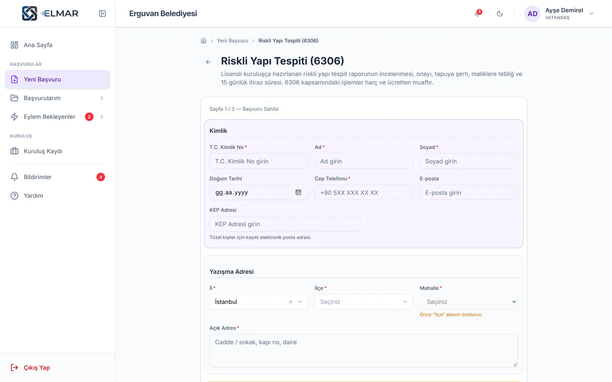Focus the Ad input field
The width and height of the screenshot is (612, 382).
[363, 161]
